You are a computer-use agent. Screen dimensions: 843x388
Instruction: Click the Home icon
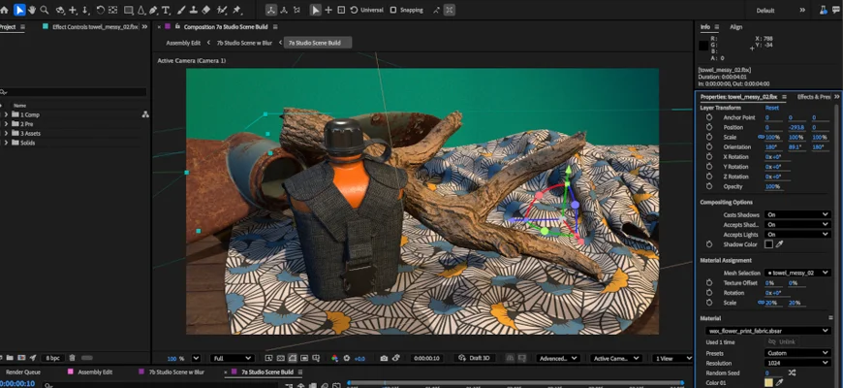(4, 10)
